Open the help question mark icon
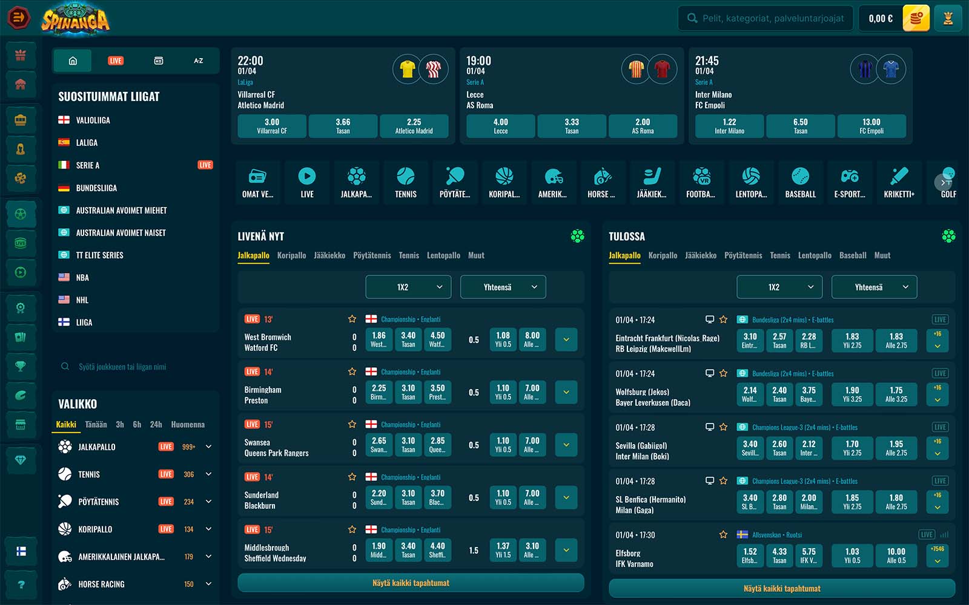Viewport: 969px width, 605px height. [x=21, y=584]
